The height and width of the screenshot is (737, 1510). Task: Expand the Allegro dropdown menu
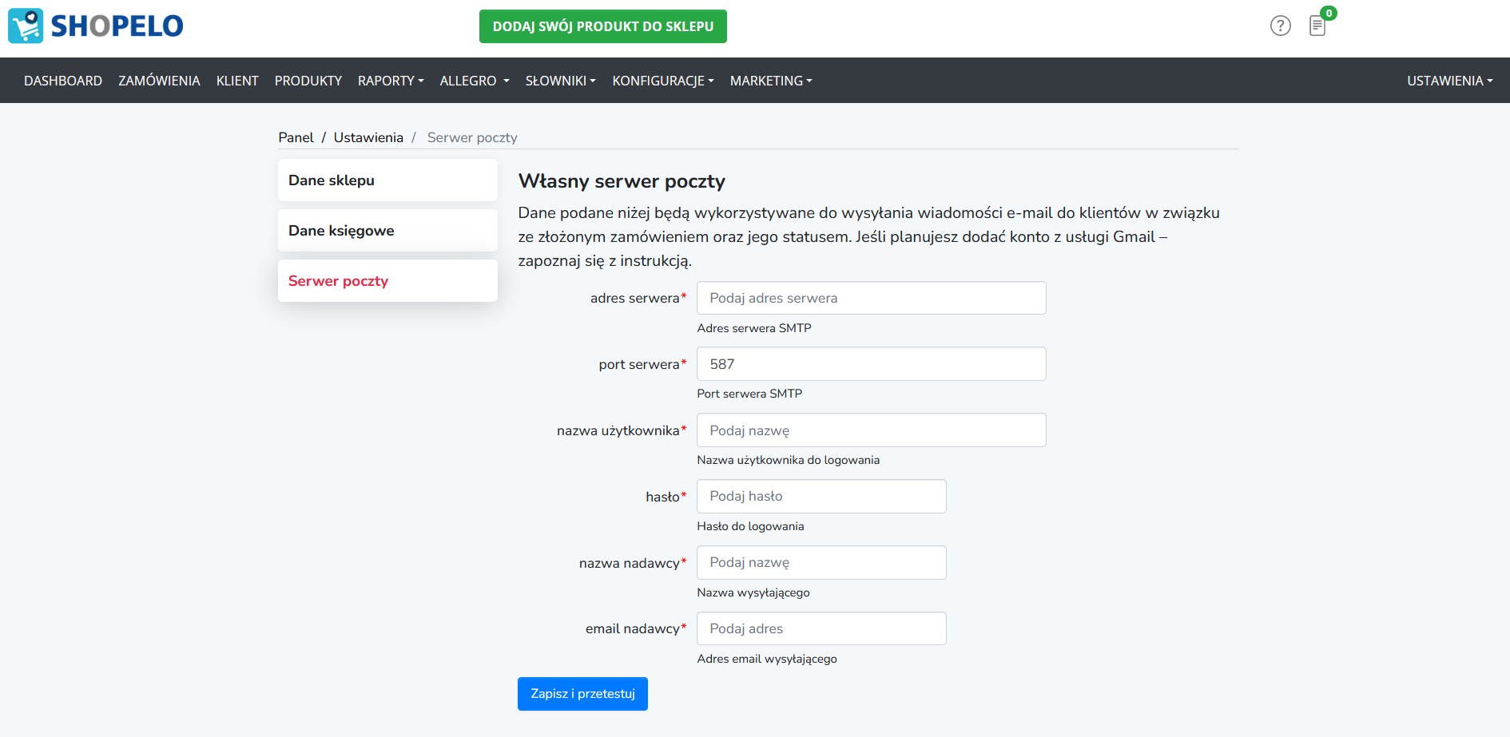click(474, 81)
